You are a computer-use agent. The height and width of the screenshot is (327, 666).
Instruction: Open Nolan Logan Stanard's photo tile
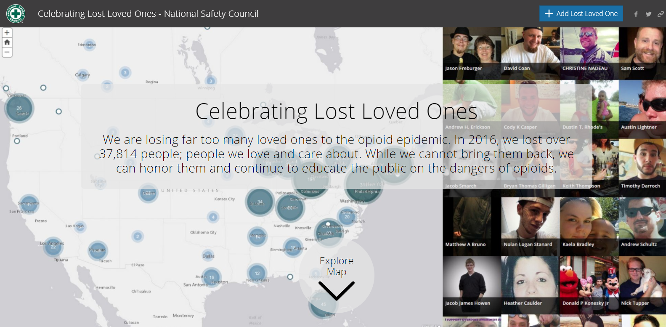pyautogui.click(x=530, y=226)
